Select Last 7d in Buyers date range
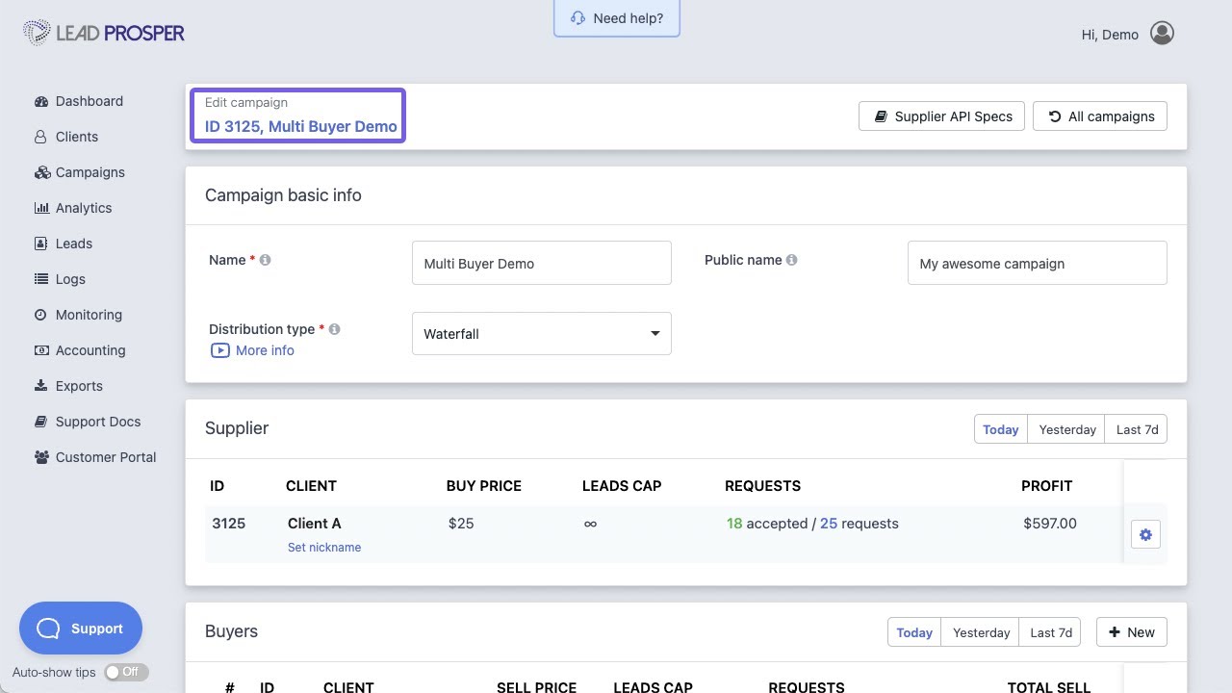The width and height of the screenshot is (1232, 693). [1050, 632]
